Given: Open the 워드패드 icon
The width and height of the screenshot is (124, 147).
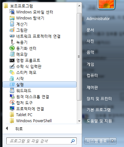Looking at the screenshot, I should 12,90.
